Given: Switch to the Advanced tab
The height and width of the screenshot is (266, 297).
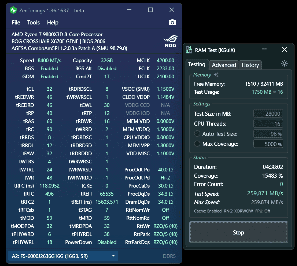Looking at the screenshot, I should 224,65.
